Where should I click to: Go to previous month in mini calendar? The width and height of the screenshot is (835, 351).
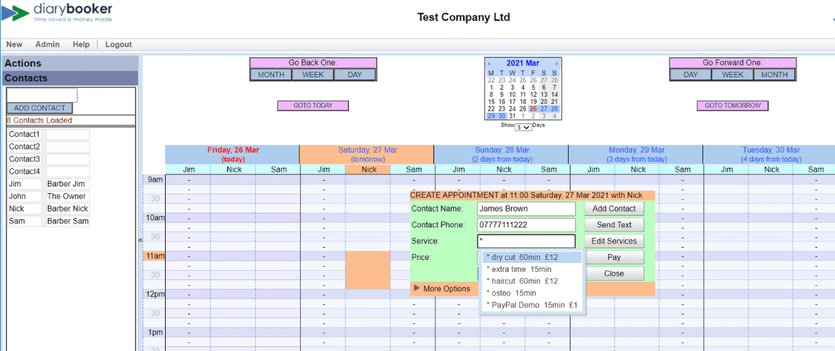pyautogui.click(x=490, y=63)
